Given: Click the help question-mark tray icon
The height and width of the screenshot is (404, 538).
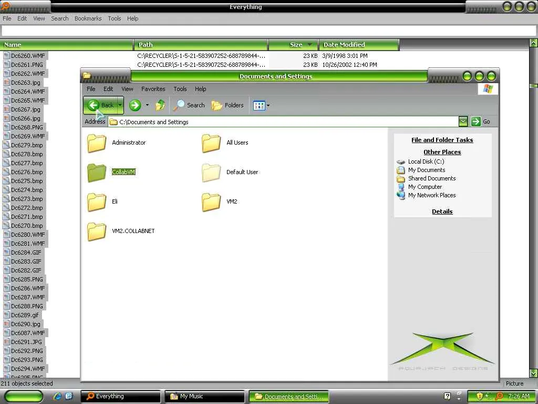Looking at the screenshot, I should [447, 396].
